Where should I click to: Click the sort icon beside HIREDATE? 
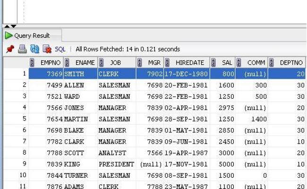click(x=167, y=63)
